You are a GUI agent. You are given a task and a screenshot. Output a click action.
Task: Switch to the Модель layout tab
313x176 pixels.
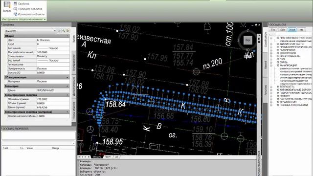[97, 157]
